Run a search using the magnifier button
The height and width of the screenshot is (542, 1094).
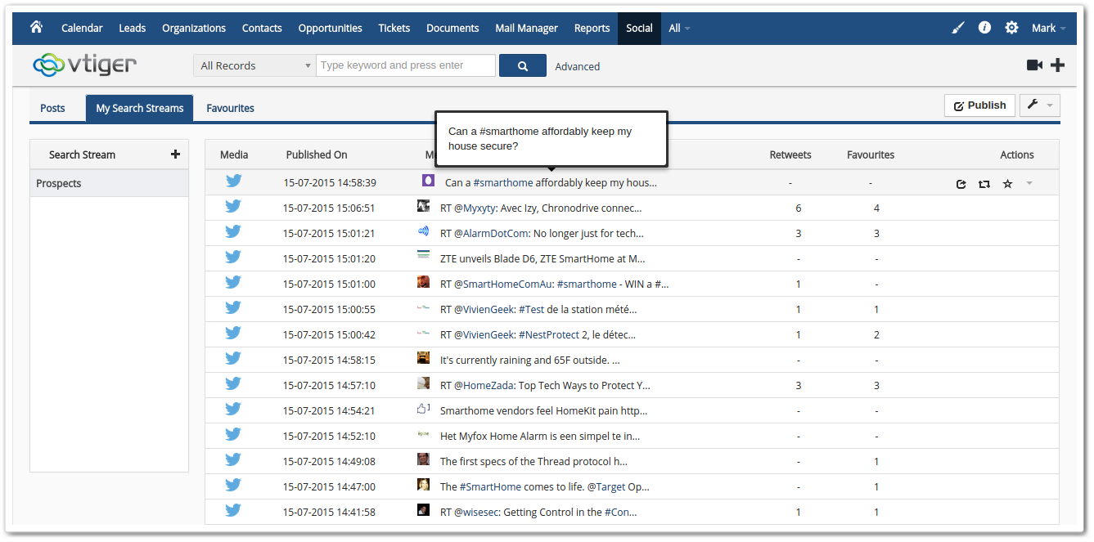[x=522, y=65]
